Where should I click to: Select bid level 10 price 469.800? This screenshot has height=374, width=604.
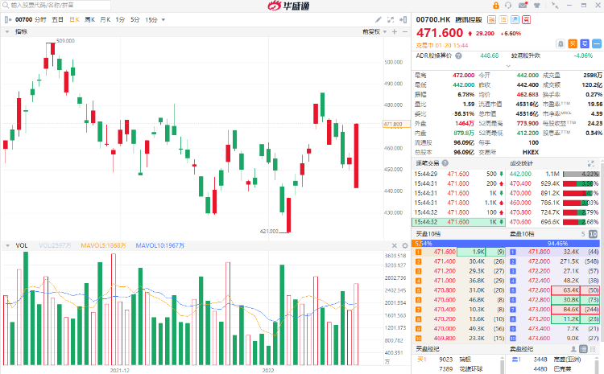(x=445, y=339)
